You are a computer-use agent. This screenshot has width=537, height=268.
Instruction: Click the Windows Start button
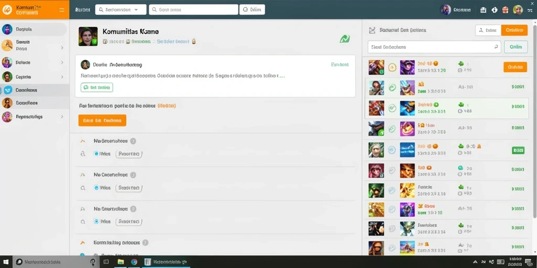(6, 262)
